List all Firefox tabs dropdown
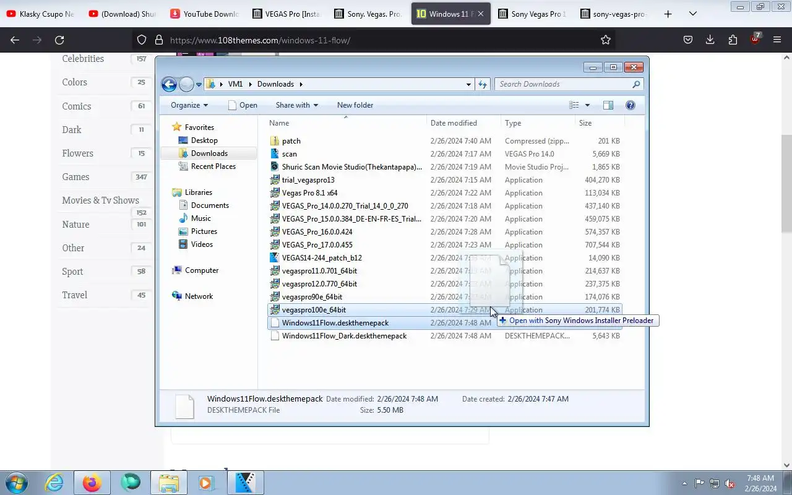Screen dimensions: 792x495 point(693,14)
